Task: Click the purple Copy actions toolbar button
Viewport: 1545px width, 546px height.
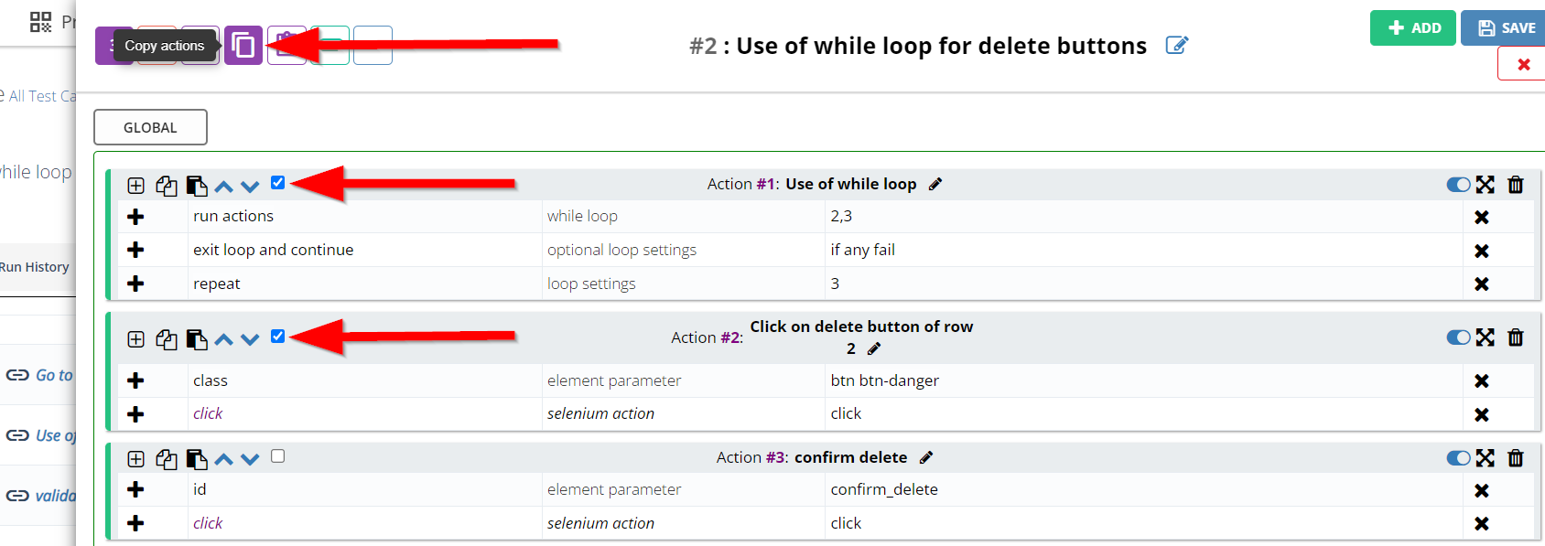Action: click(x=243, y=45)
